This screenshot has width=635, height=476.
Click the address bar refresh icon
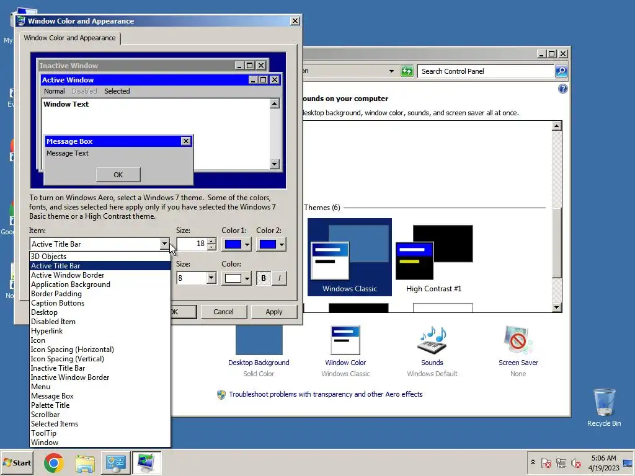pos(407,71)
